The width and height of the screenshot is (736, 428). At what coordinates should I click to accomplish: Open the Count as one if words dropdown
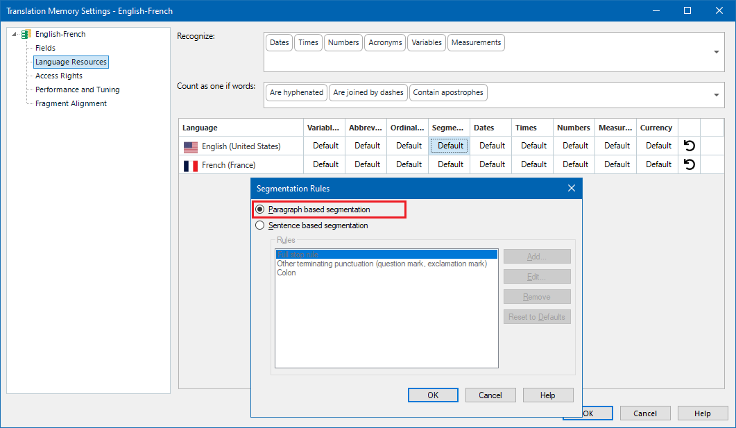[x=717, y=95]
